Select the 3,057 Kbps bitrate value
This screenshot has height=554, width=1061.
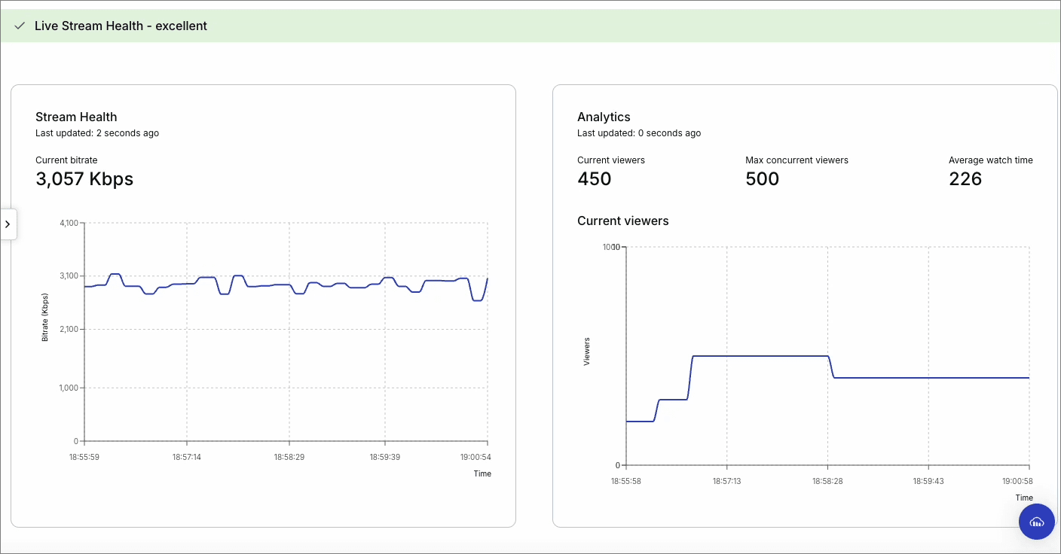(84, 179)
